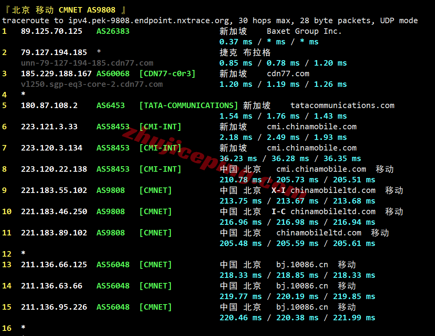Click latency value 221.99 ms
The image size is (435, 336).
(x=354, y=318)
